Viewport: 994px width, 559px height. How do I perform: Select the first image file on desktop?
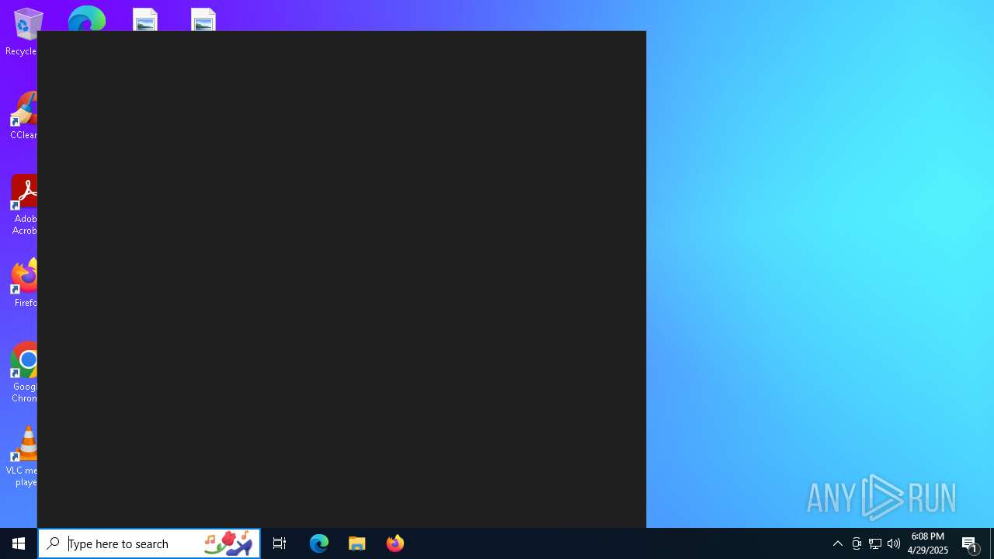[x=145, y=19]
